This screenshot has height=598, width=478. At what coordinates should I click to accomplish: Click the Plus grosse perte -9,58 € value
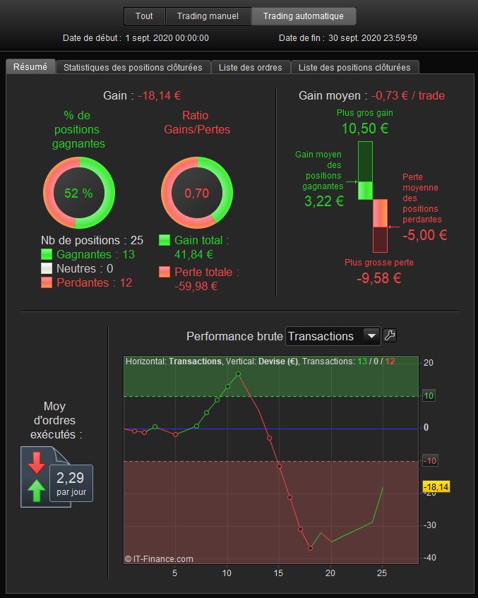click(379, 278)
